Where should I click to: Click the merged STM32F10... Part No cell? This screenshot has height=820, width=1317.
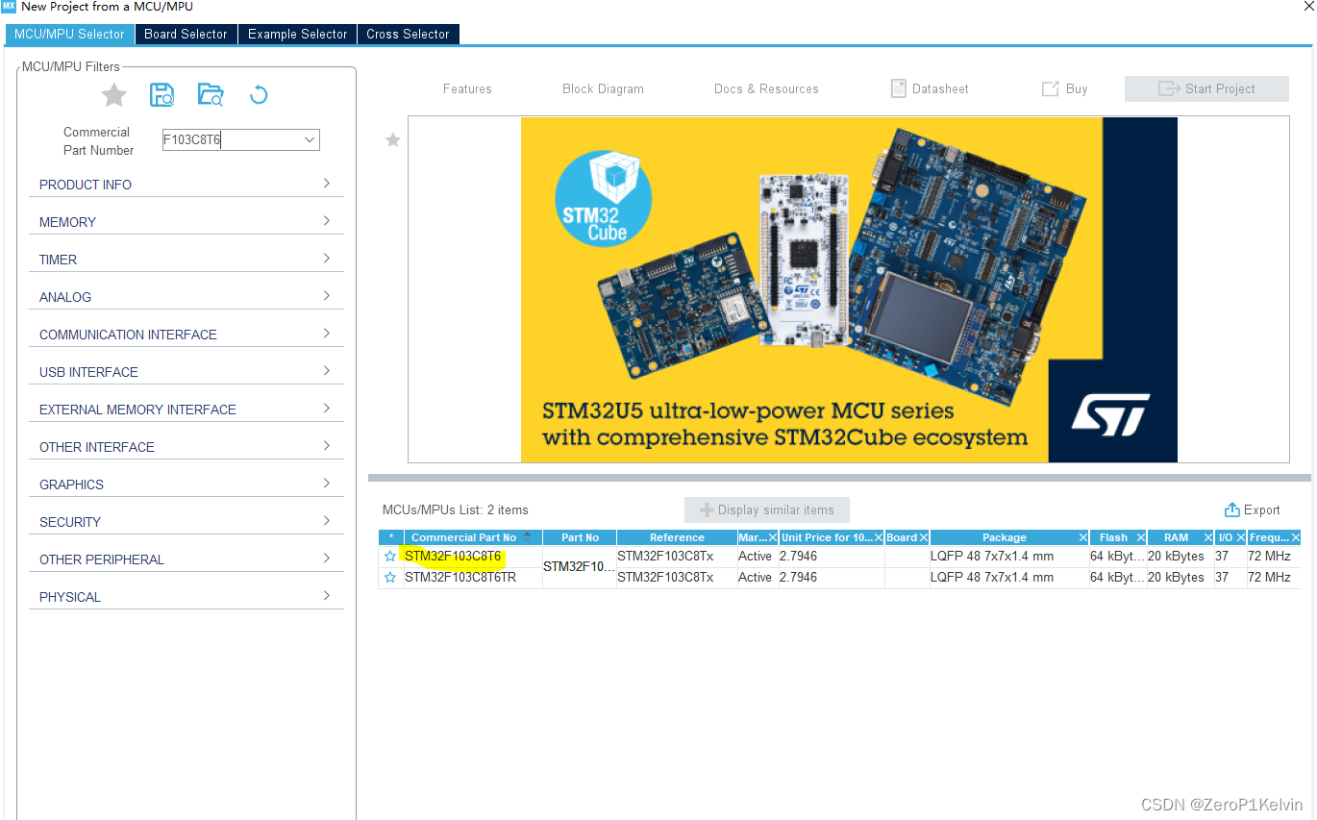580,566
